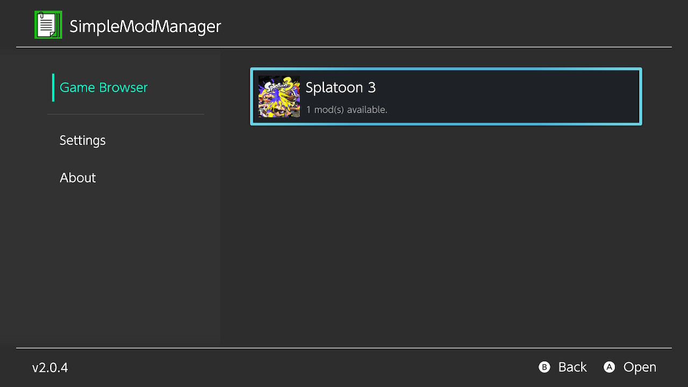Click the teal indicator beside Game Browser

click(53, 88)
